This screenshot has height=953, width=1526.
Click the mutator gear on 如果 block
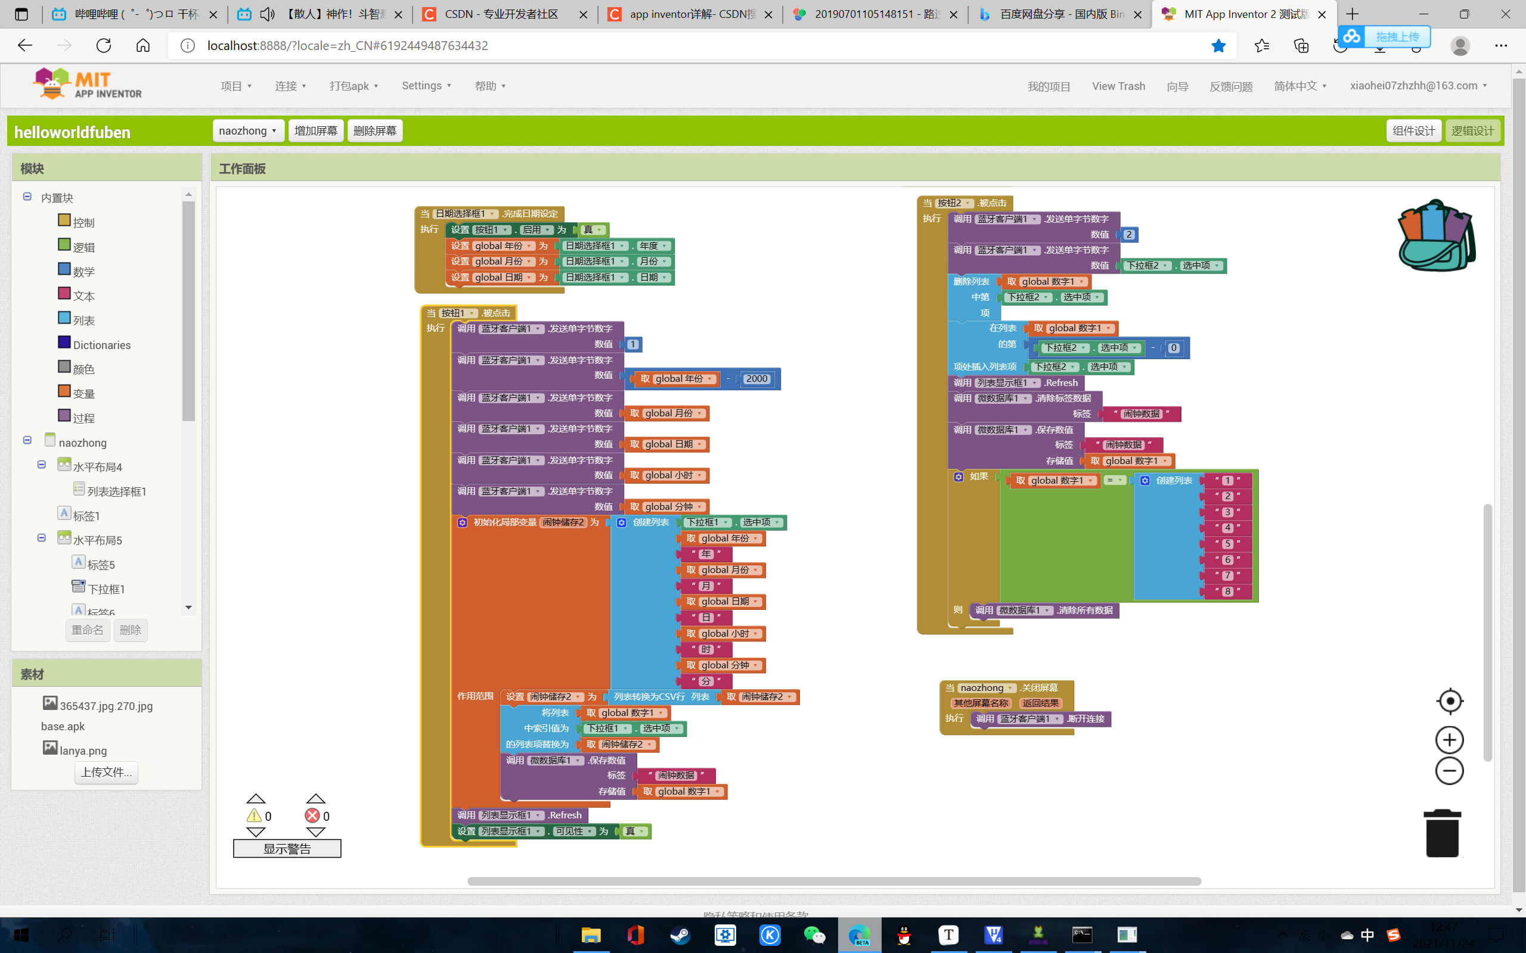point(959,476)
